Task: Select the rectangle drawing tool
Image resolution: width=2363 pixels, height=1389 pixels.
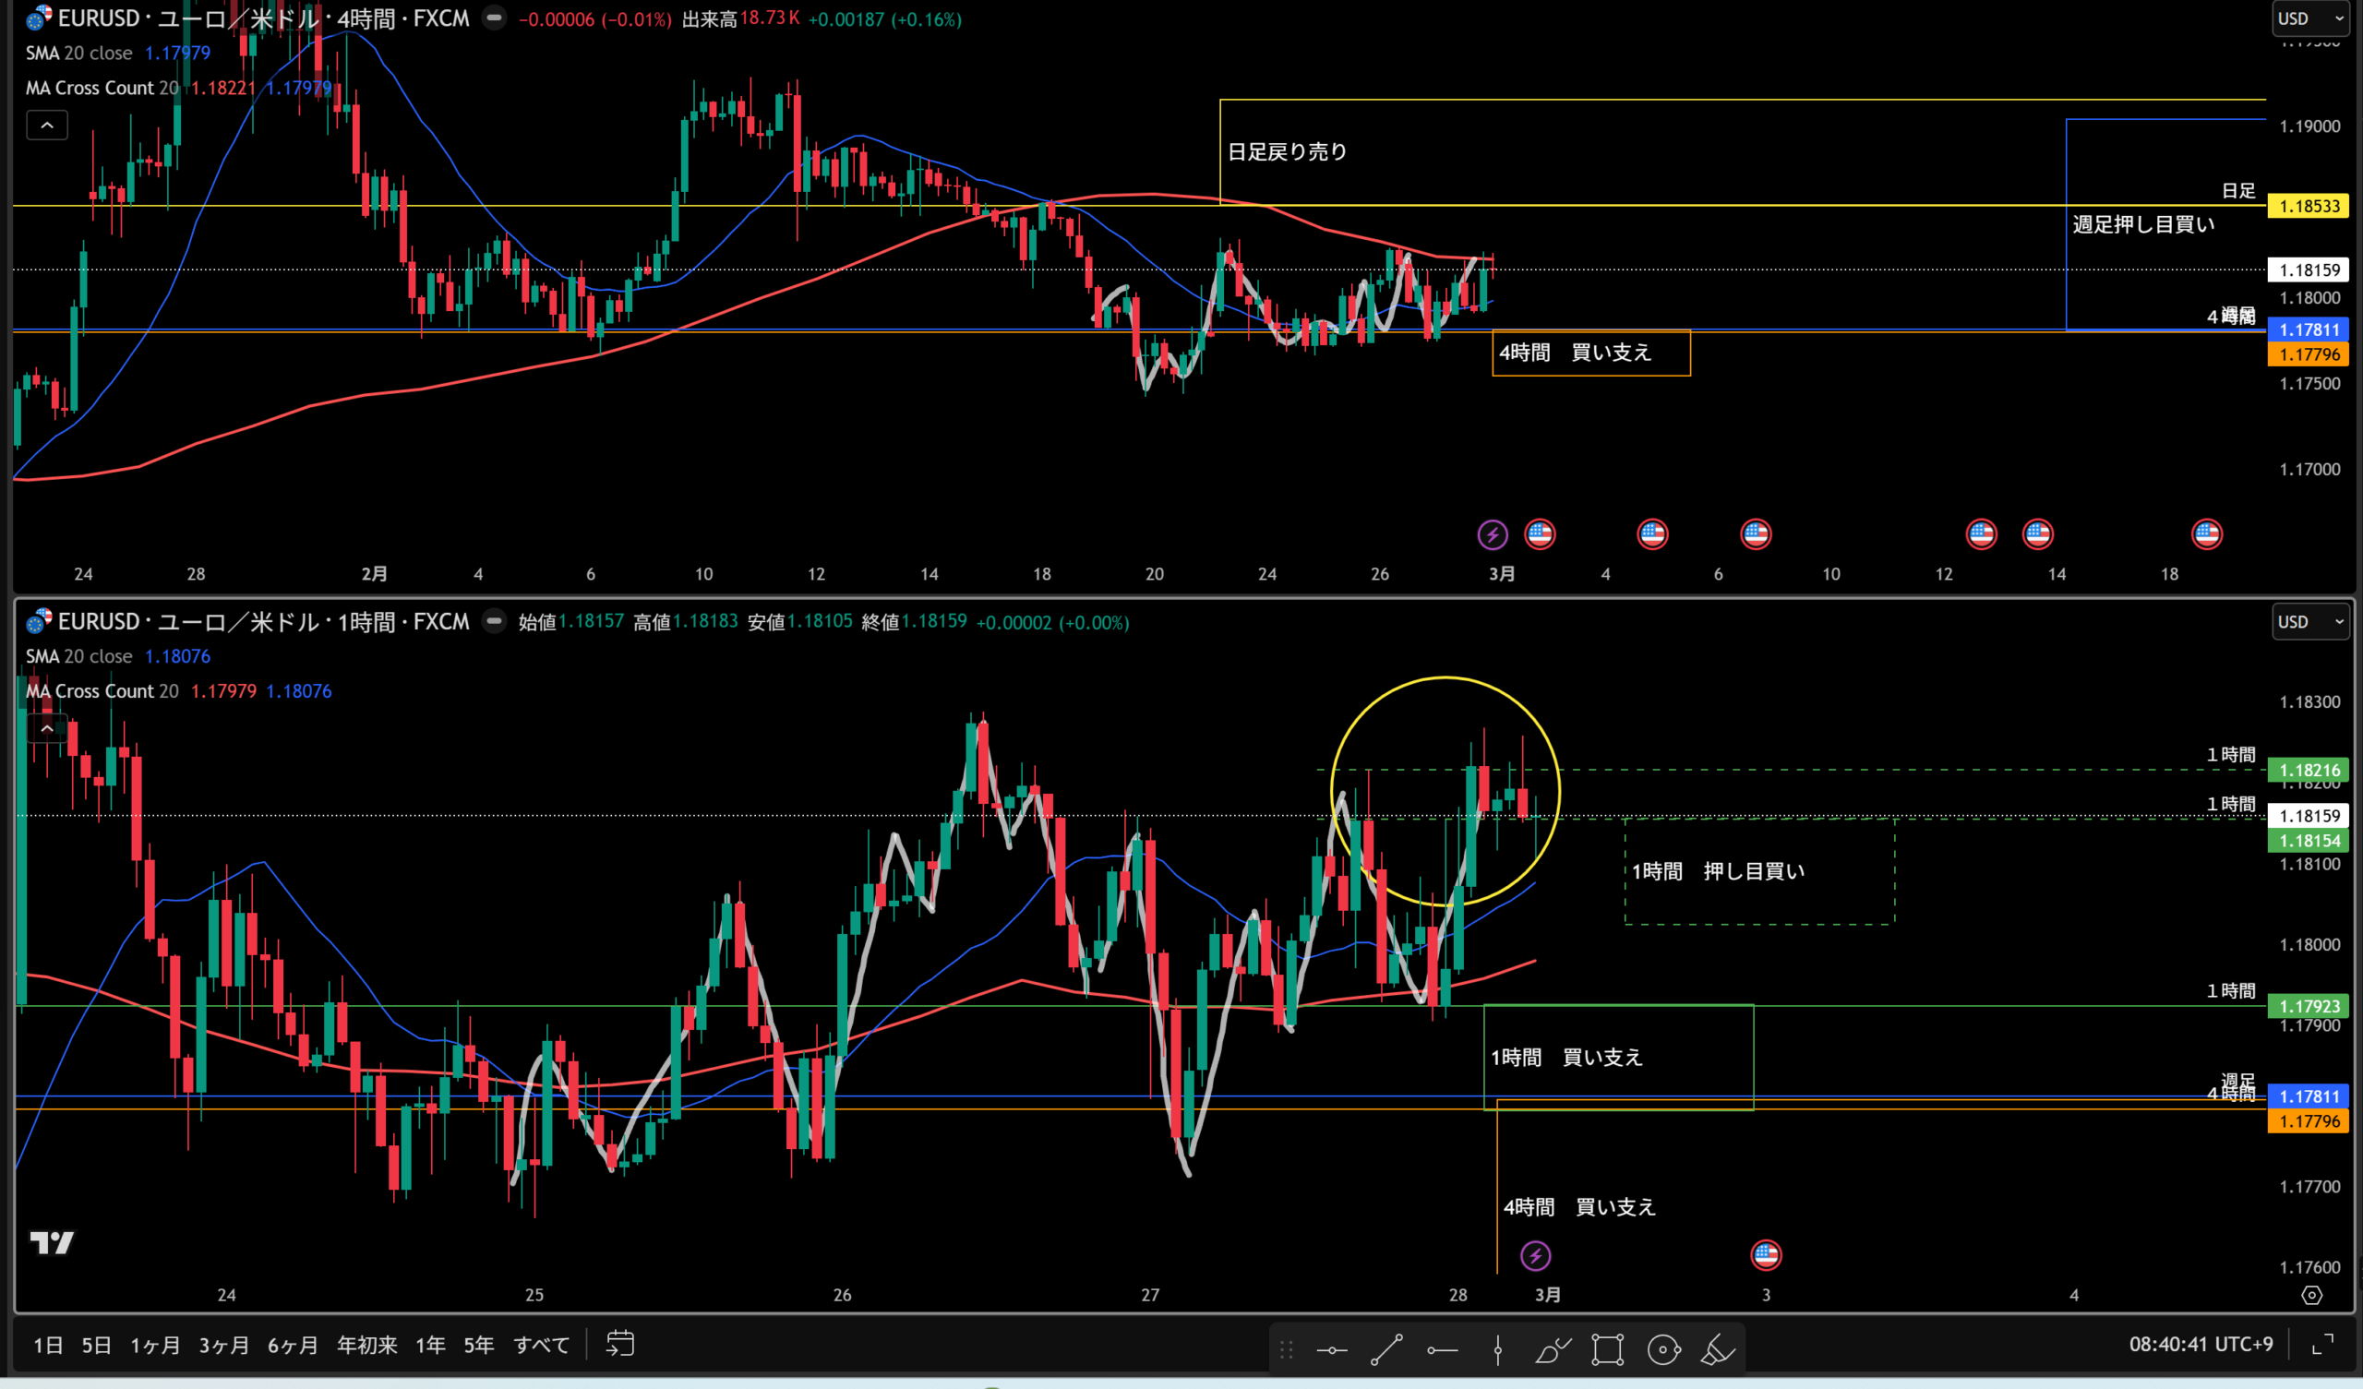Action: pyautogui.click(x=1607, y=1350)
